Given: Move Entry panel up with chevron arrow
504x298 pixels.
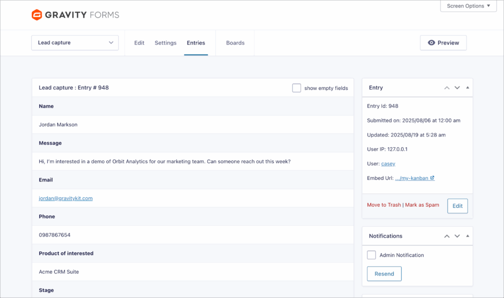Looking at the screenshot, I should pyautogui.click(x=447, y=88).
